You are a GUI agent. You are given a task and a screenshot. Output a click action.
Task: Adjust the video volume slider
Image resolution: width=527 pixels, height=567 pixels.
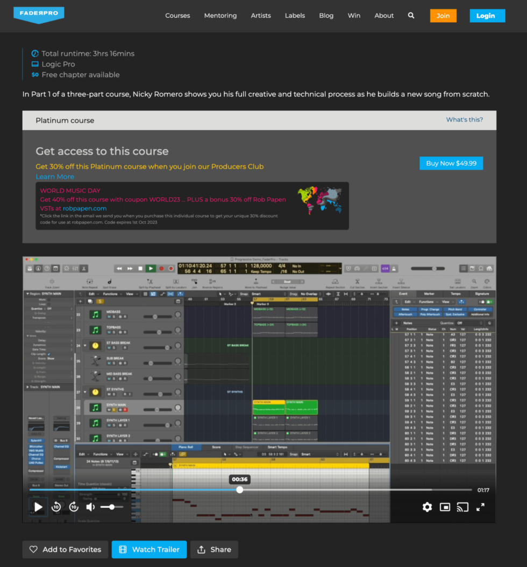click(112, 507)
